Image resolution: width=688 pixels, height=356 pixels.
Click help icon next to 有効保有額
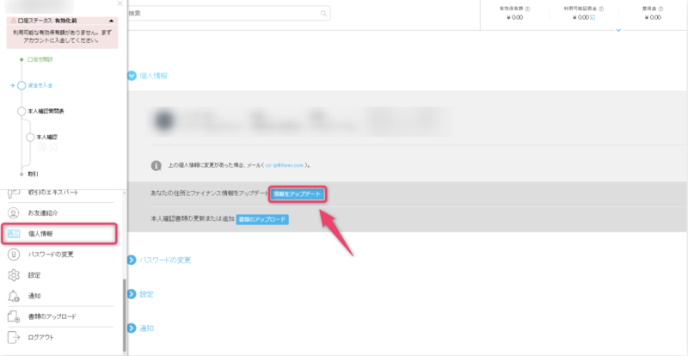pos(527,9)
